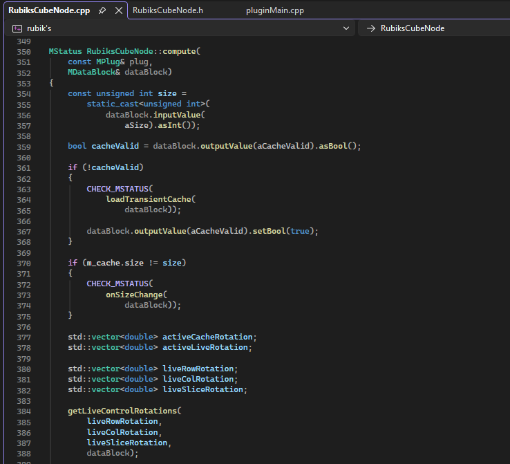Click line number 350 in the gutter
Screen dimensions: 510x464
(23, 52)
